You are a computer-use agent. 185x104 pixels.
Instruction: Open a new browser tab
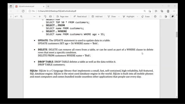coord(48,6)
